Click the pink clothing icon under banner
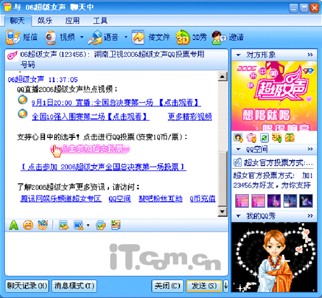The width and height of the screenshot is (322, 298). pos(251,138)
